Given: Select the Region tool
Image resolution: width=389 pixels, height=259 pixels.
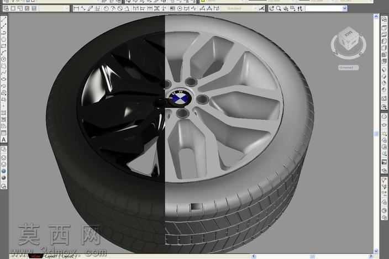Looking at the screenshot, I should tap(4, 126).
